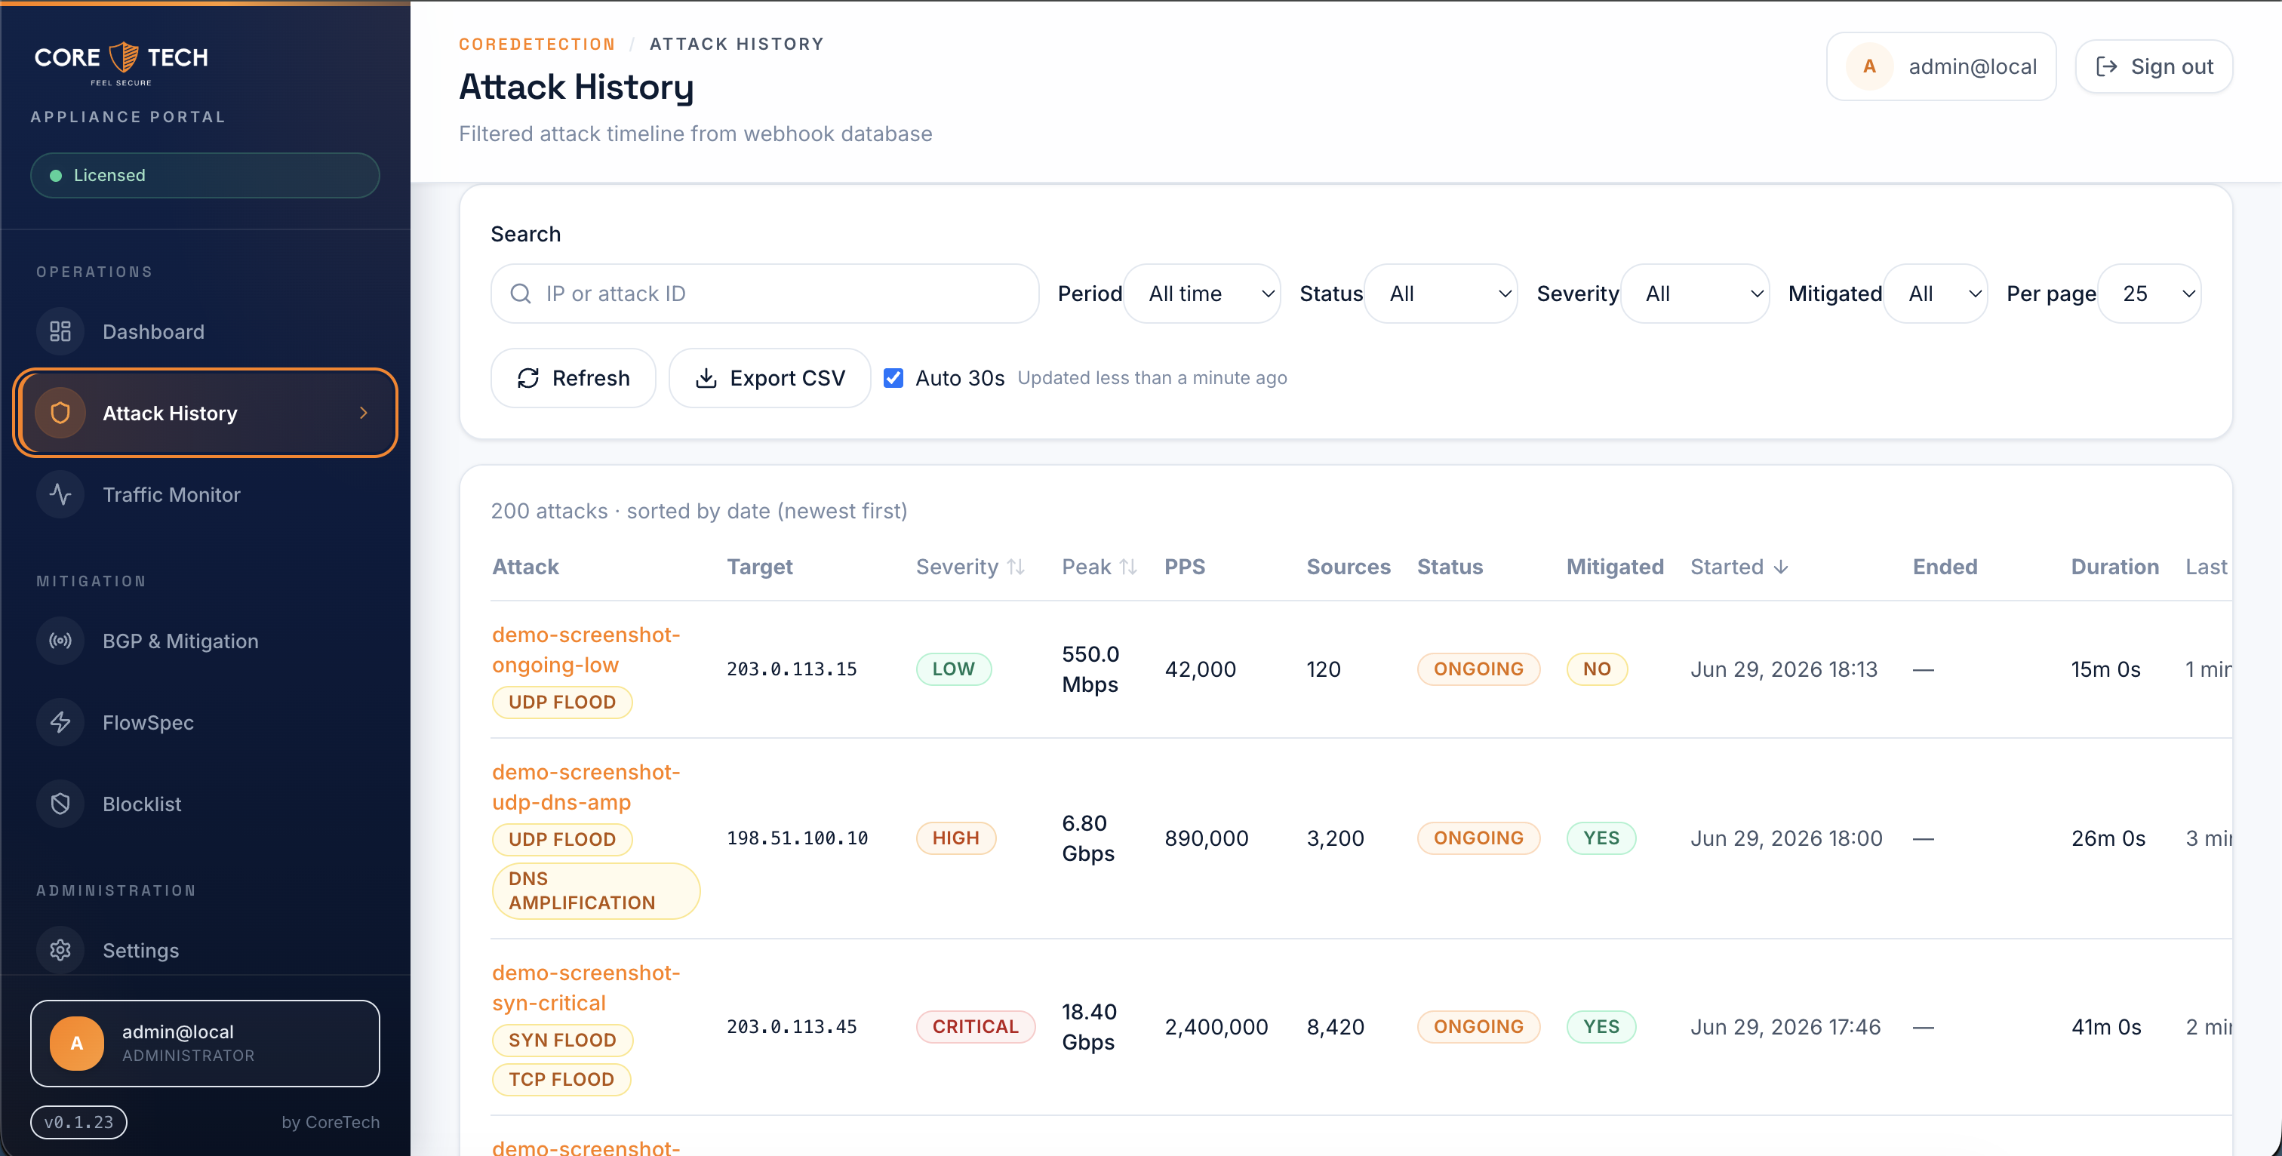2282x1156 pixels.
Task: Click the HIGH severity badge
Action: 956,838
